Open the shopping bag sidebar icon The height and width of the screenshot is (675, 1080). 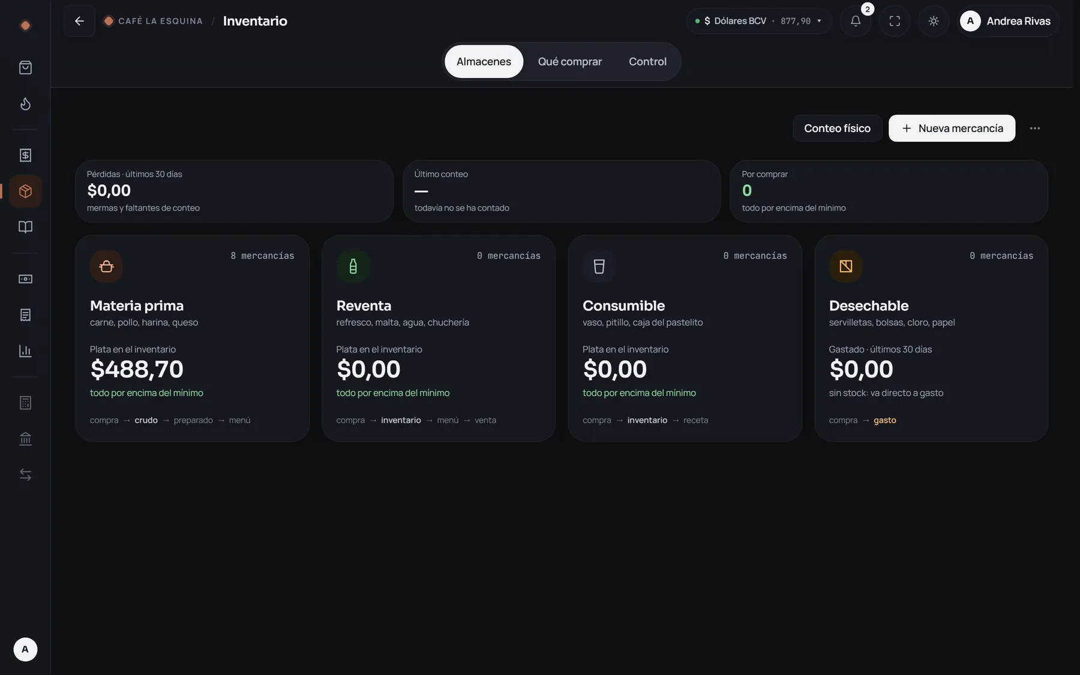click(x=25, y=67)
